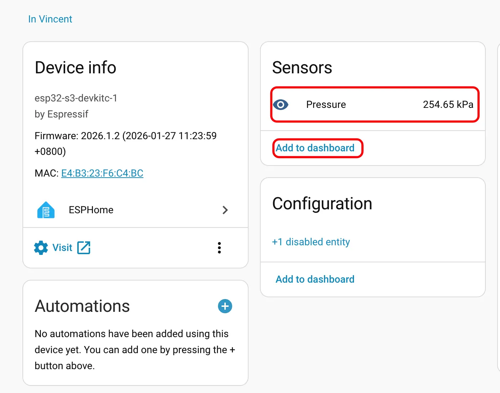This screenshot has width=500, height=393.
Task: Show the +1 disabled entity
Action: (311, 242)
